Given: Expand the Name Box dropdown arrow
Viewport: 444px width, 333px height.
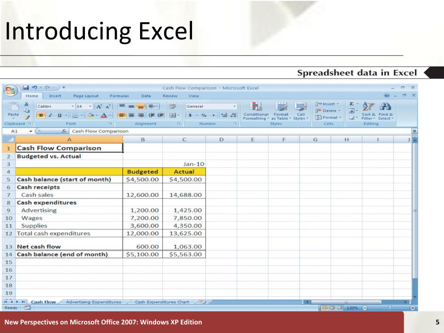Looking at the screenshot, I should 31,131.
